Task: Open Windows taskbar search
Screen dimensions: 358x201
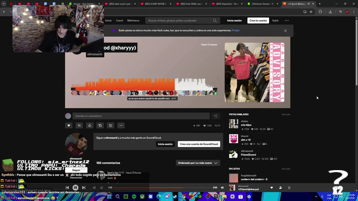Action: pyautogui.click(x=117, y=197)
